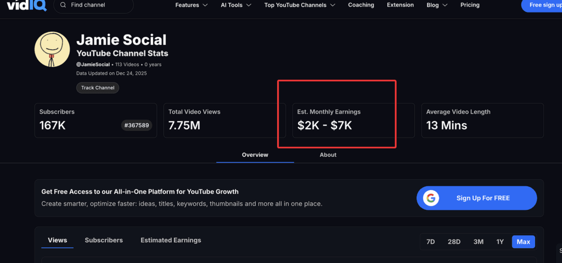Open the Extension page link
Screen dimensions: 562x263
point(400,5)
